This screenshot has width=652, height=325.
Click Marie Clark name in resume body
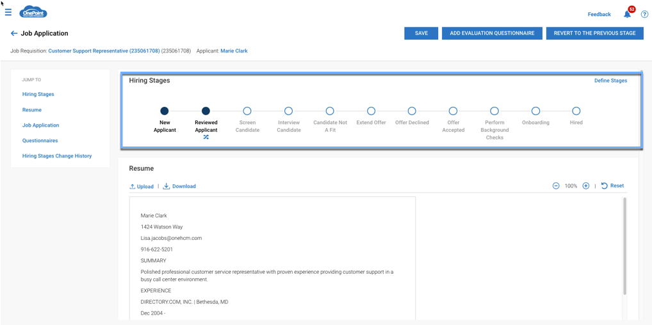click(154, 216)
